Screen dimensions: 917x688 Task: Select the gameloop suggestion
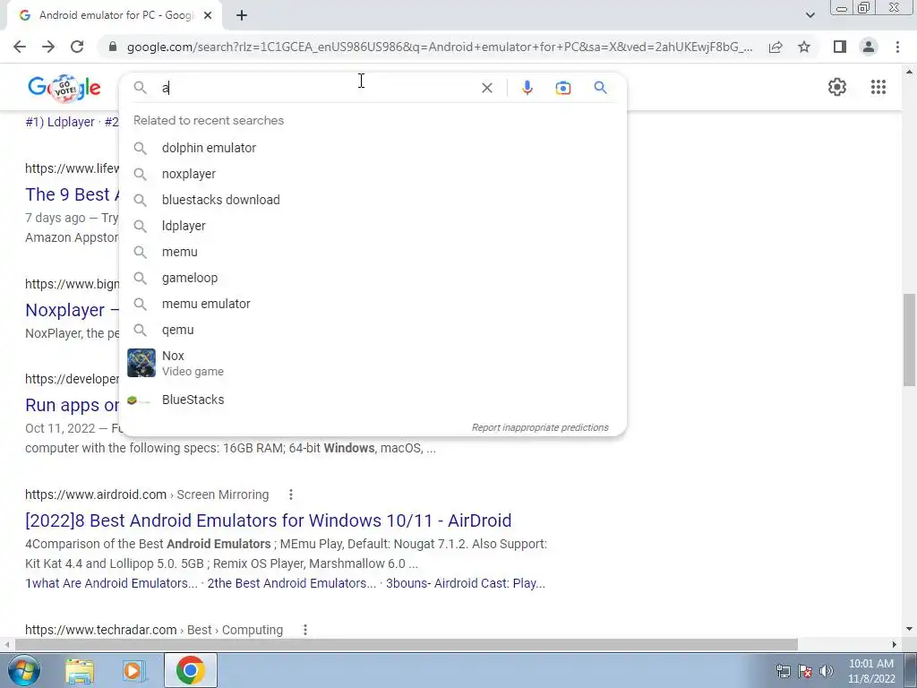tap(373, 278)
